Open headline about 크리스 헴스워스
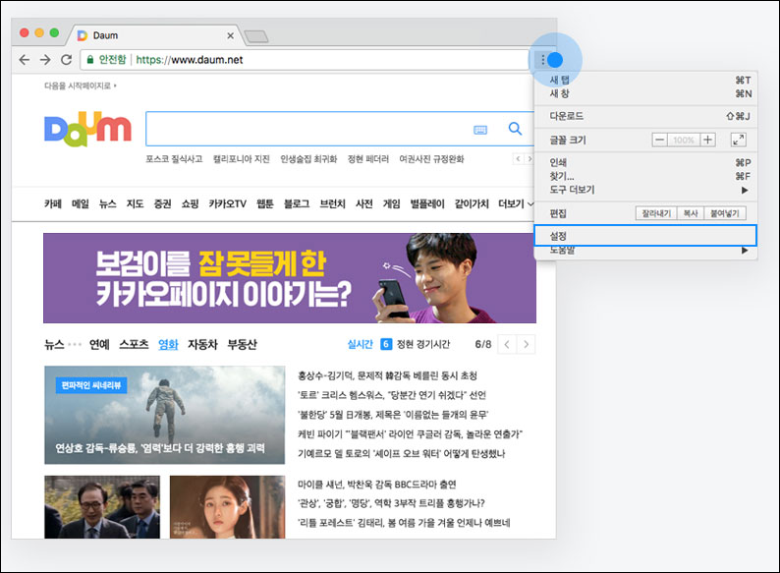This screenshot has width=780, height=573. click(x=392, y=395)
